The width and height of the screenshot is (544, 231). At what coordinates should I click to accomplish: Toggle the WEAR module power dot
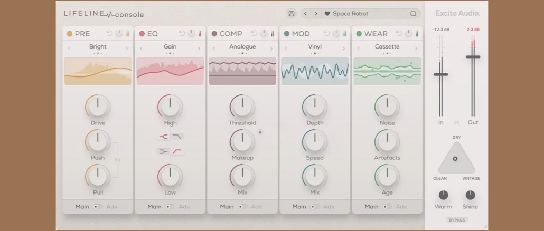[x=359, y=34]
